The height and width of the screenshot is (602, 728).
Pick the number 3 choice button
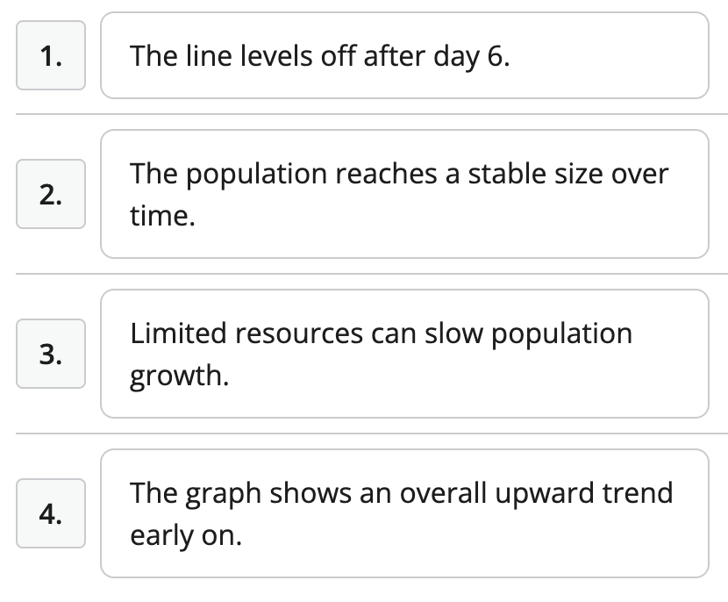tap(51, 354)
